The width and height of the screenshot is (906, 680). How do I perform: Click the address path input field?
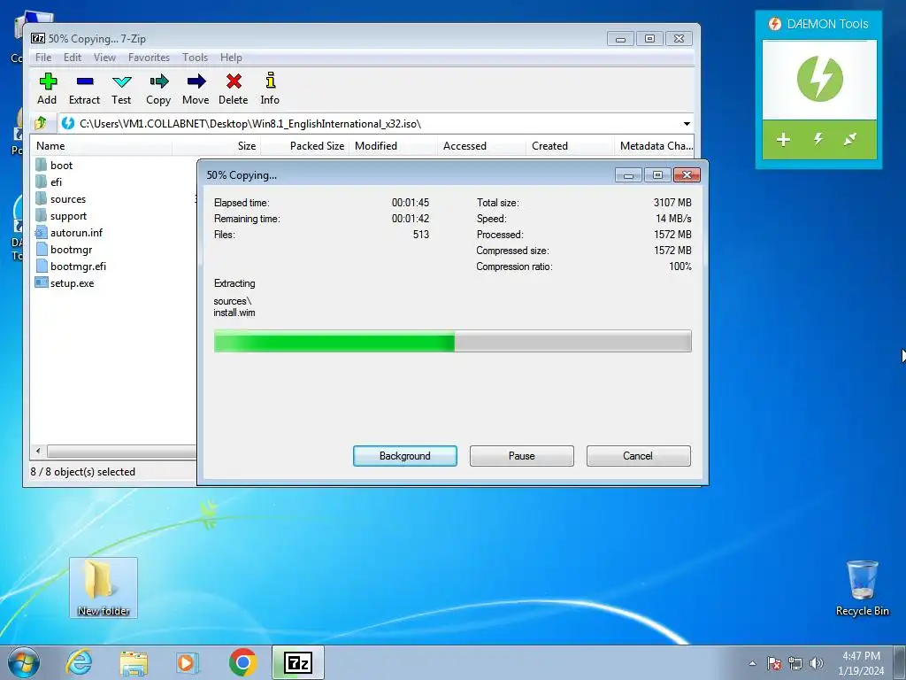[x=369, y=124]
